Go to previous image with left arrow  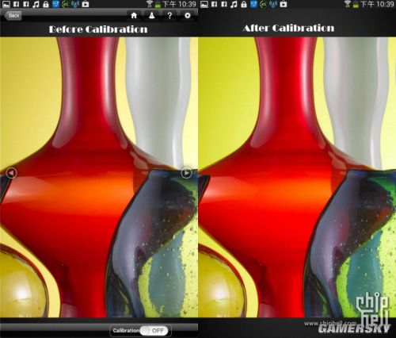pyautogui.click(x=11, y=173)
